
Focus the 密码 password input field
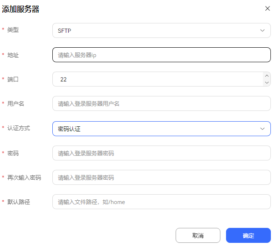[x=162, y=153]
